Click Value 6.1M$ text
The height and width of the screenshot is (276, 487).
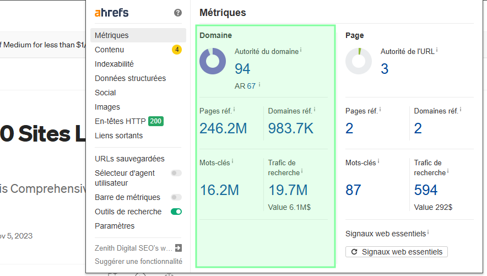[289, 207]
